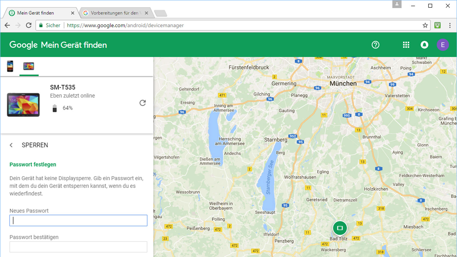Select the green device marker near Bad Tölz
457x257 pixels.
click(x=340, y=228)
